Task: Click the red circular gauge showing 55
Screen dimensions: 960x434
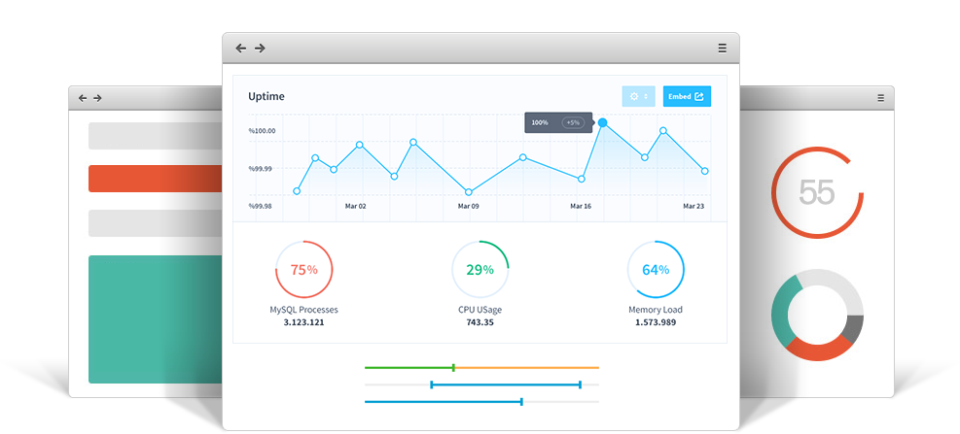Action: 817,192
